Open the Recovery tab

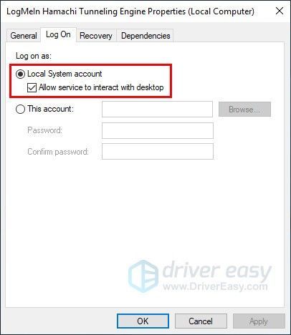[x=96, y=36]
